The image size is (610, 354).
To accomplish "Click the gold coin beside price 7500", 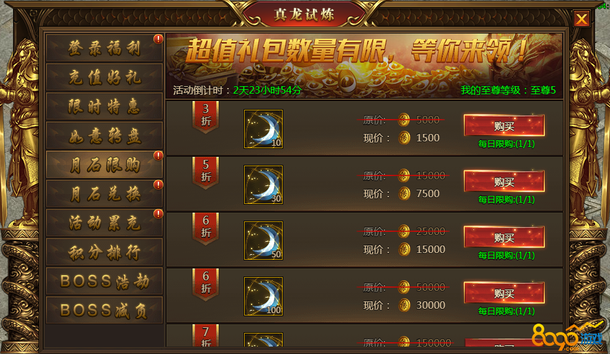I will pos(404,193).
